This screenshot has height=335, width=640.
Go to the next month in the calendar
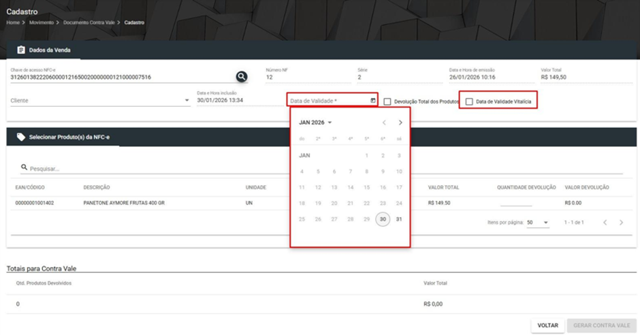click(x=400, y=123)
